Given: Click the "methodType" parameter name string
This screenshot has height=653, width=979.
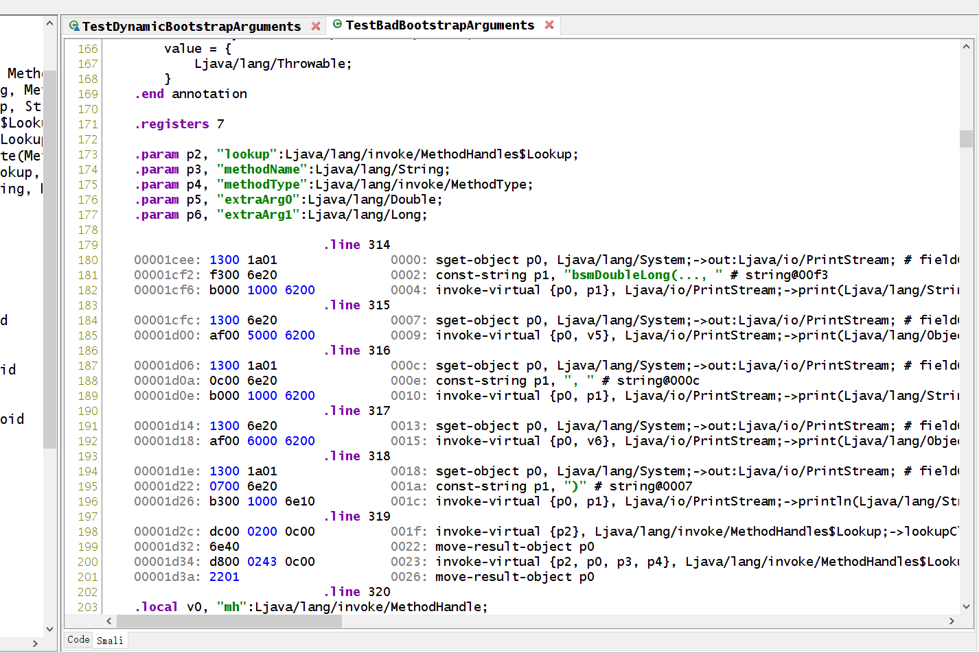Looking at the screenshot, I should (x=262, y=185).
